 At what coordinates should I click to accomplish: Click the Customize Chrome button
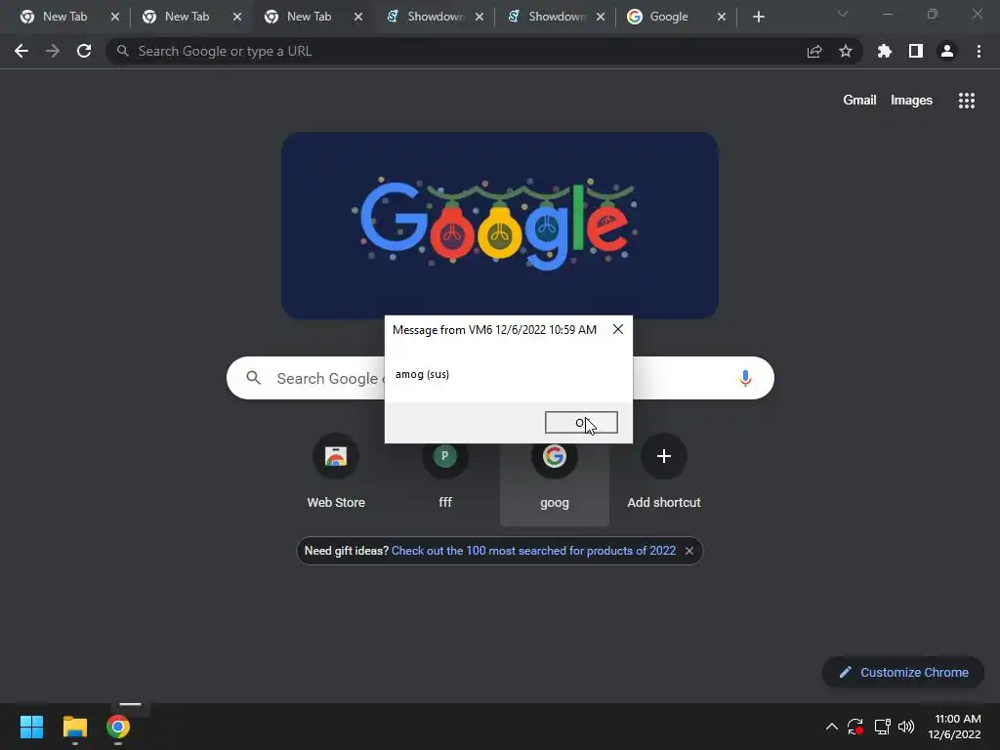(903, 672)
